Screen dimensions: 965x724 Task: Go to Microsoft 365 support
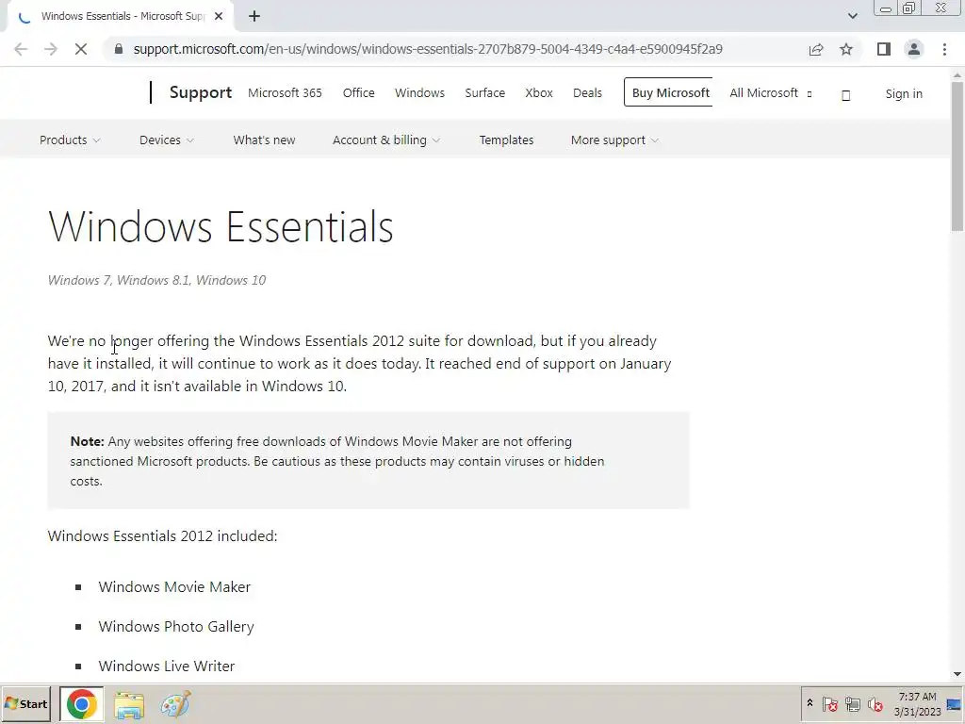(x=285, y=93)
